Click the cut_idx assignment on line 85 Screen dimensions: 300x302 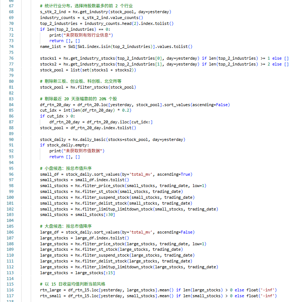click(48, 110)
